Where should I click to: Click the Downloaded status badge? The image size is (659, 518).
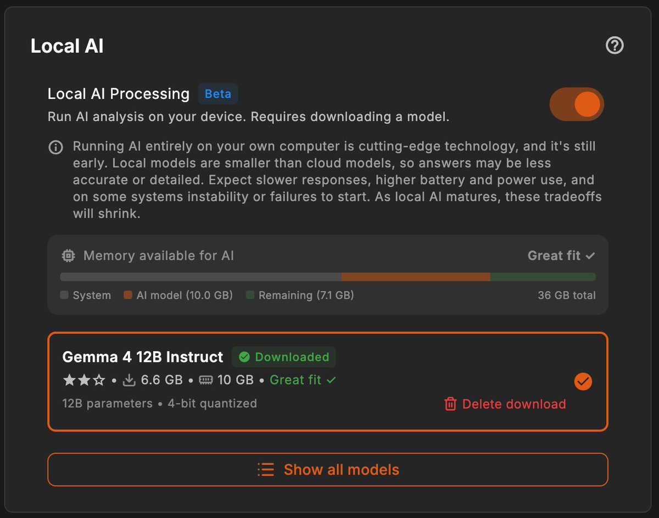(283, 357)
